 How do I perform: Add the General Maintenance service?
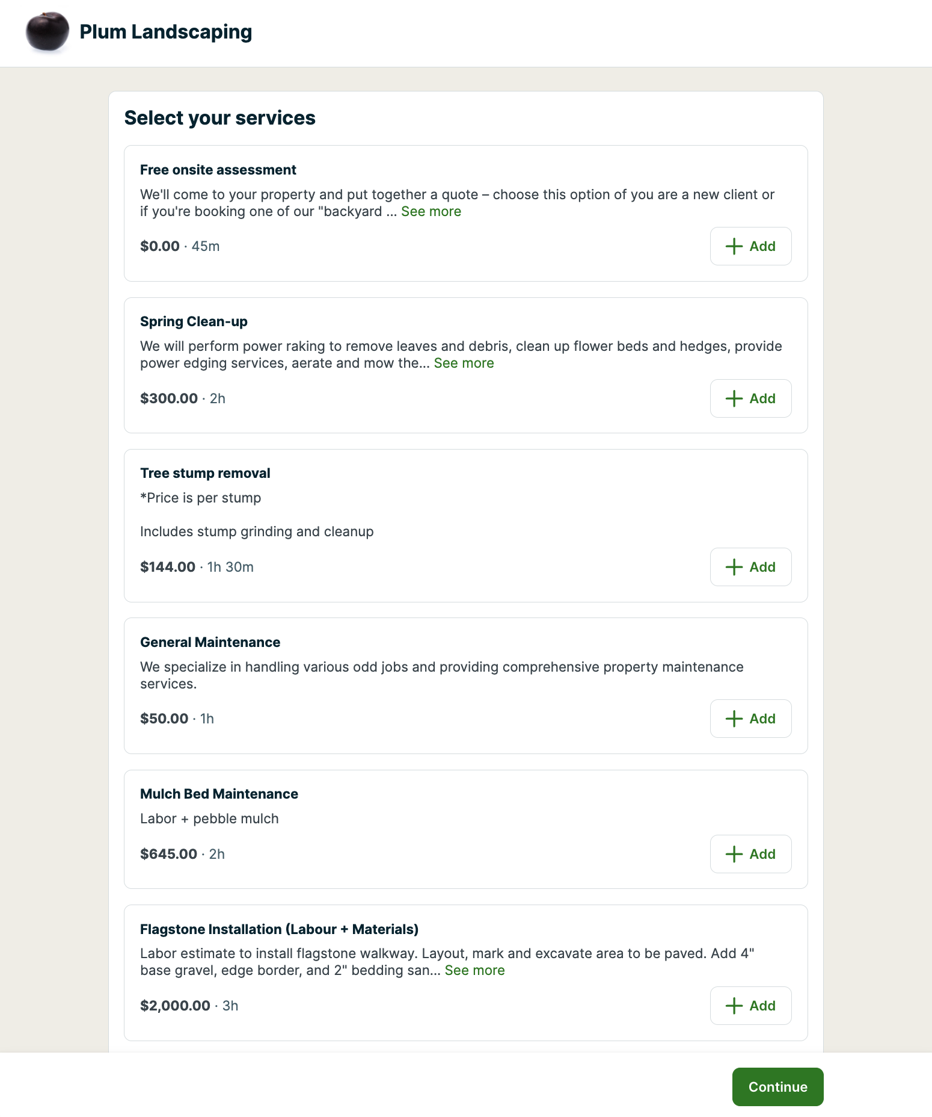point(750,718)
